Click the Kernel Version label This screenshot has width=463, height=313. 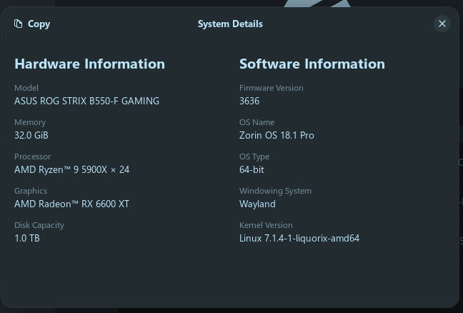[x=266, y=225]
